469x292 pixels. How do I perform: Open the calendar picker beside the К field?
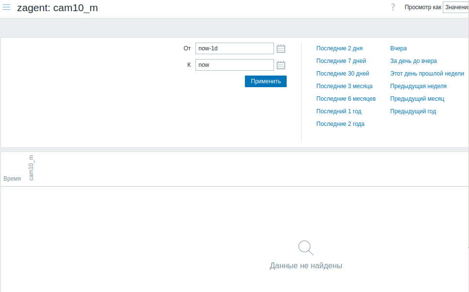[280, 64]
